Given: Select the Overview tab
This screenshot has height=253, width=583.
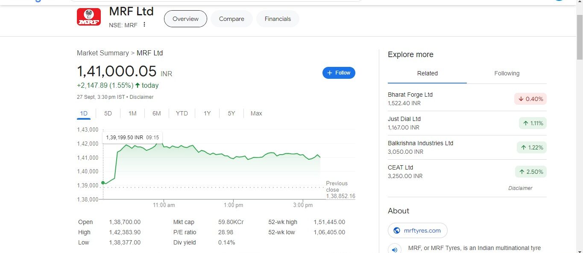Looking at the screenshot, I should click(x=185, y=19).
